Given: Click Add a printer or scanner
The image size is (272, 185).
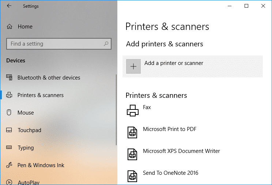Looking at the screenshot, I should coord(193,66).
